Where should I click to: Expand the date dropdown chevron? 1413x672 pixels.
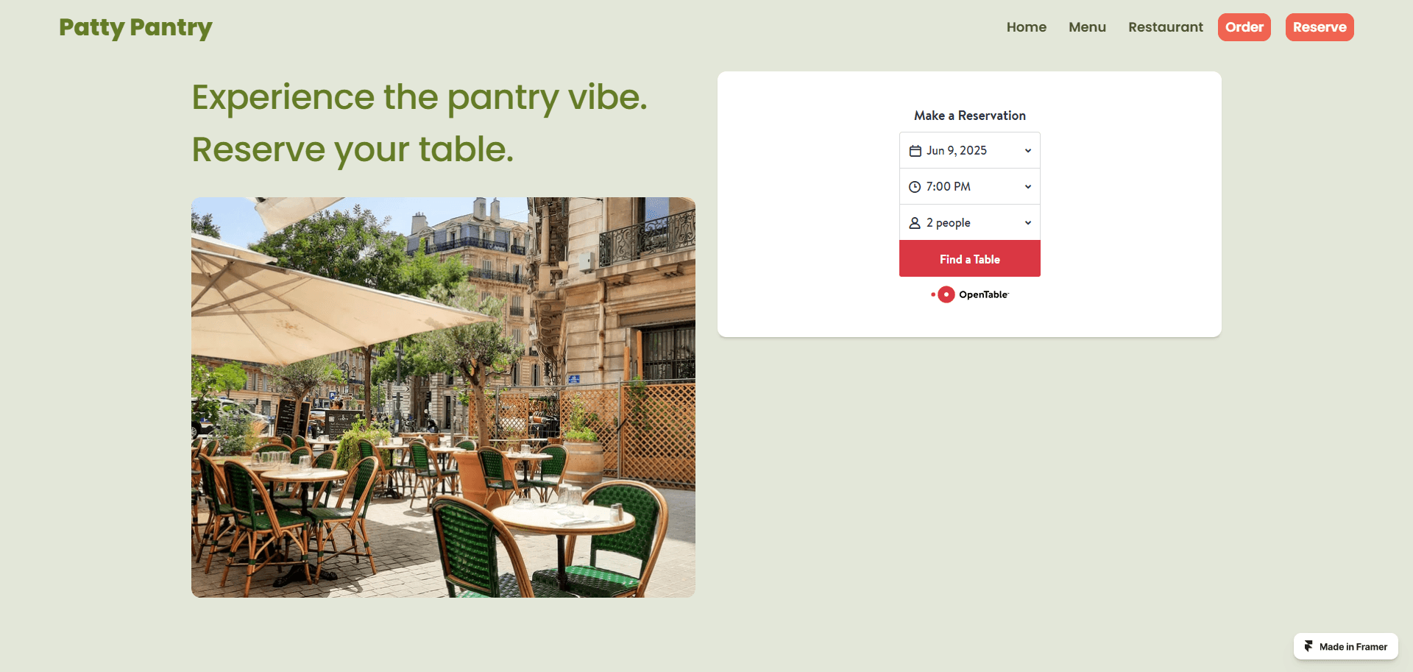point(1028,151)
